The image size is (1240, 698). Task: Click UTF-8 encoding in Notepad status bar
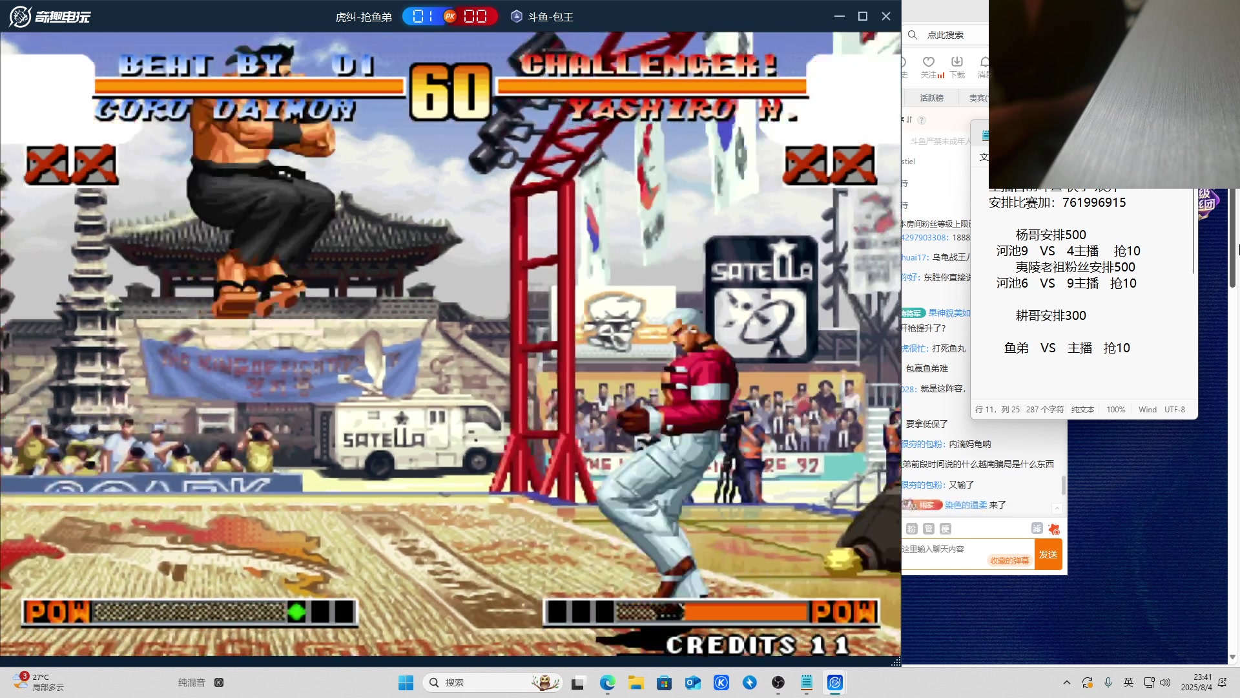pyautogui.click(x=1174, y=409)
